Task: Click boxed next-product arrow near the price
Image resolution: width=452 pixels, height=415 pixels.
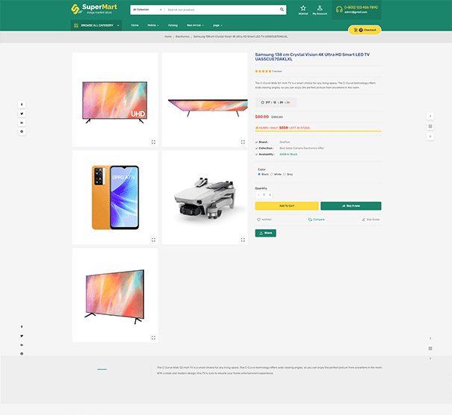Action: [430, 137]
